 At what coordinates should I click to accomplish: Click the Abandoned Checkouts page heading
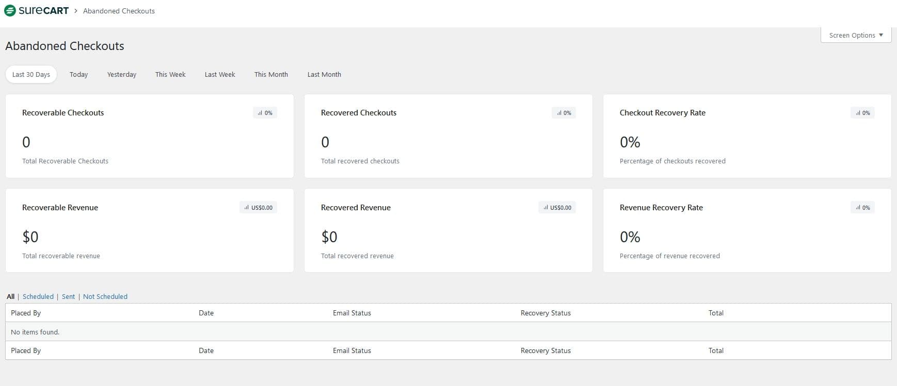pyautogui.click(x=65, y=46)
